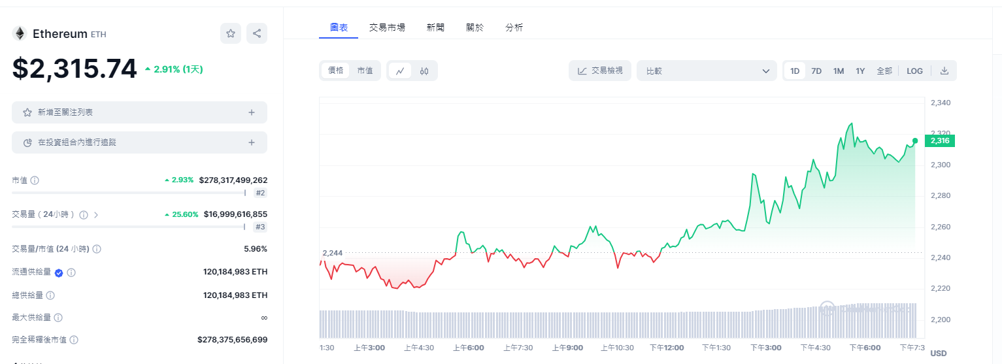Download chart data icon
Screen dimensions: 1002x364
[x=944, y=71]
